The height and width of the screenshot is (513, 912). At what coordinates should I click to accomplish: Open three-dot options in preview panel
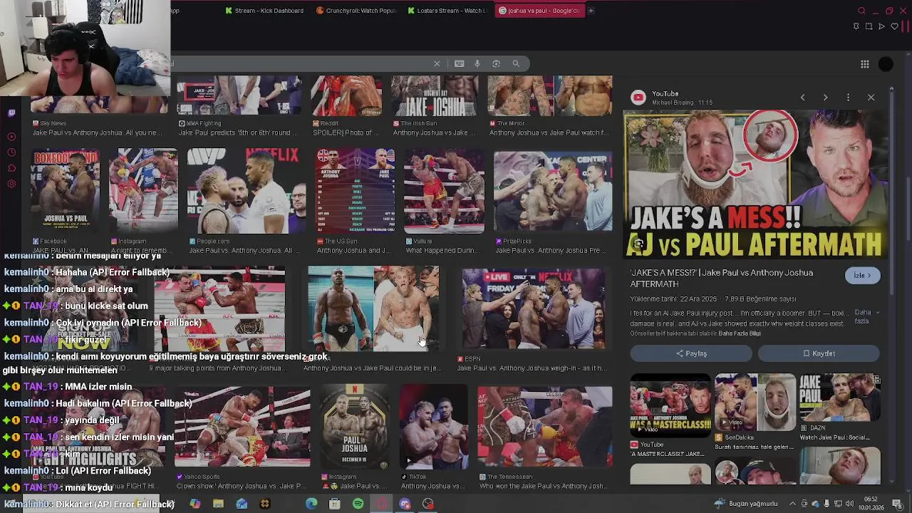(848, 98)
